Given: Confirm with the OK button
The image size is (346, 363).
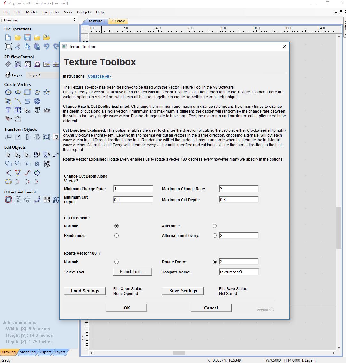Looking at the screenshot, I should [x=127, y=308].
